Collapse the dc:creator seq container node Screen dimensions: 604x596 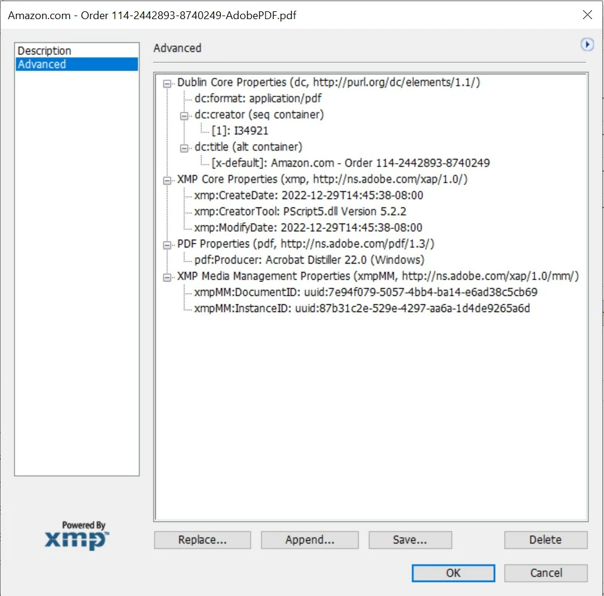(x=184, y=116)
